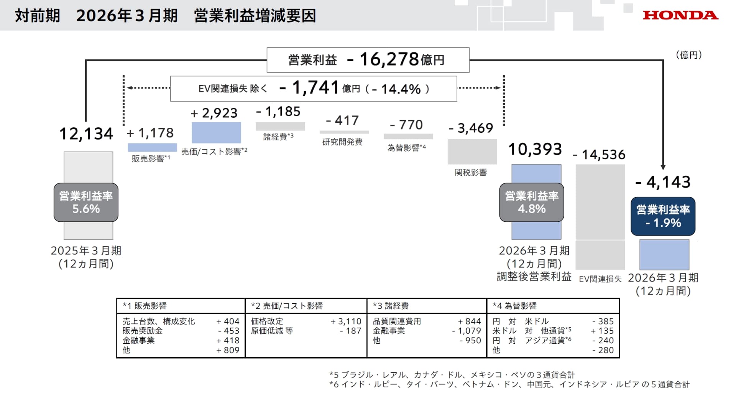Click the blue 売価/コスト影響 bar
736x397 pixels.
click(216, 133)
